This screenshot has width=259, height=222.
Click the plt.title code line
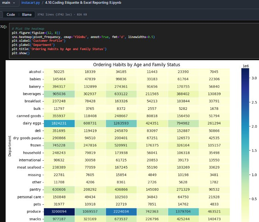pos(59,49)
